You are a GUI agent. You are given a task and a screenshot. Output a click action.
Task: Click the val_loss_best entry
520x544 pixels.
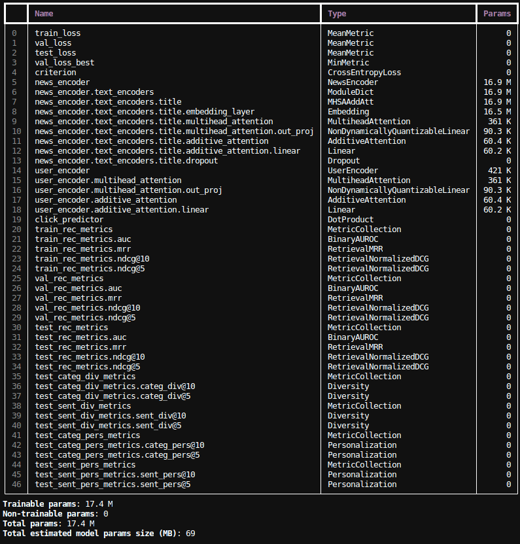coord(64,63)
